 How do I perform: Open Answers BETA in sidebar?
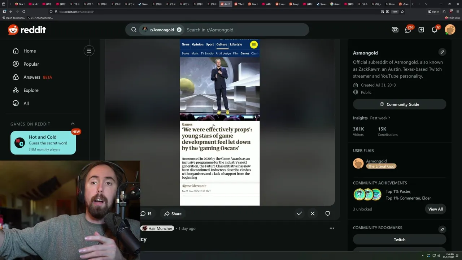[x=32, y=77]
